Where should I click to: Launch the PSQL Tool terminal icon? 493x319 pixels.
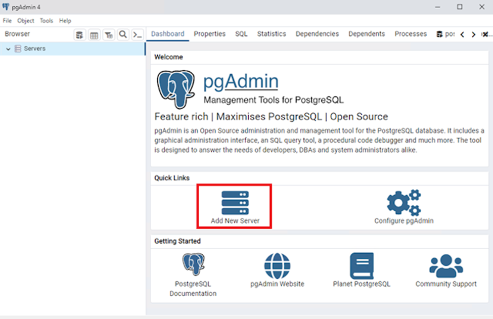pos(137,34)
